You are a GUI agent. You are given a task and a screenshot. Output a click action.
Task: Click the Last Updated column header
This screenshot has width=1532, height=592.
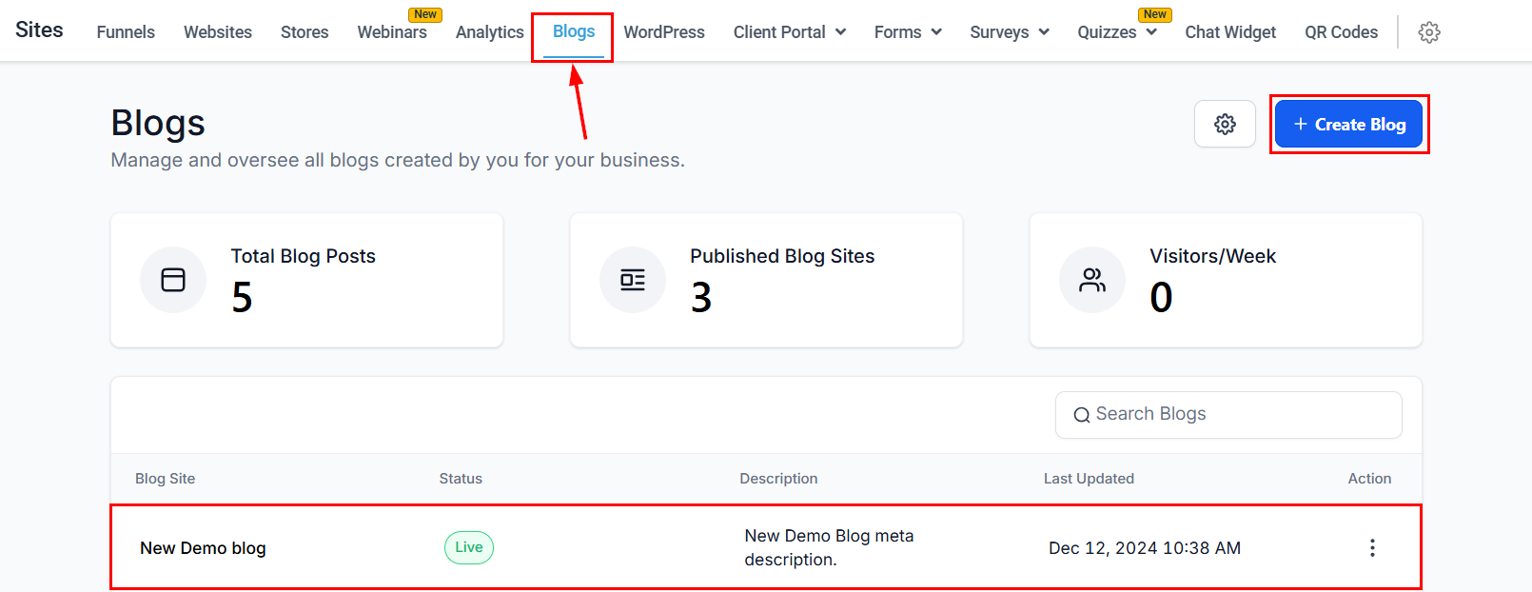click(1089, 479)
